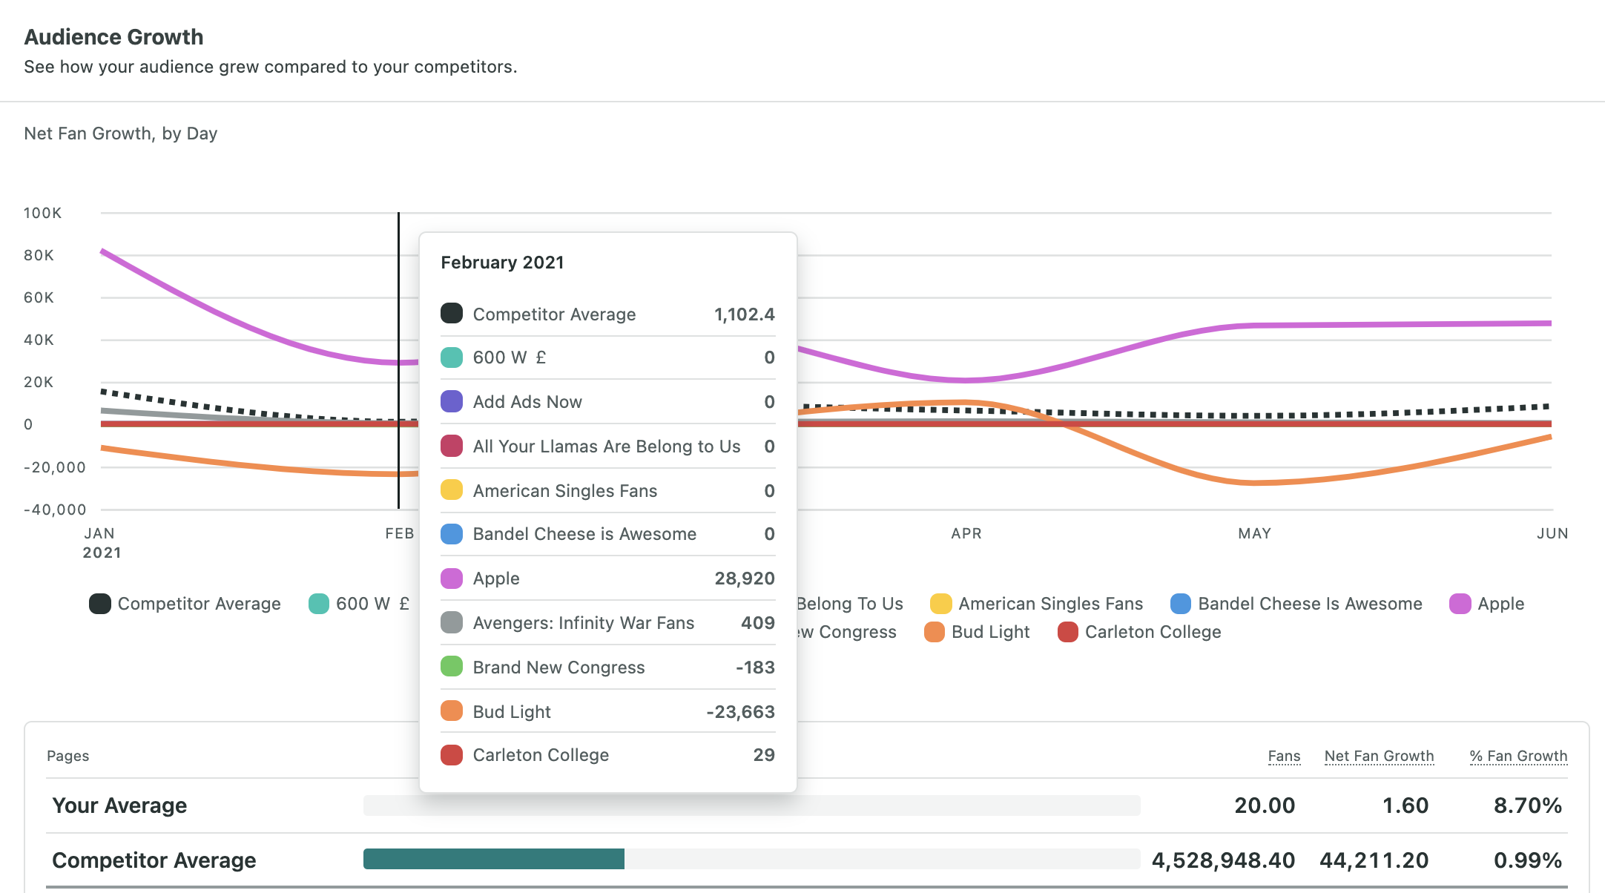1605x893 pixels.
Task: Click the teal 600 W £ tooltip swatch
Action: 452,357
